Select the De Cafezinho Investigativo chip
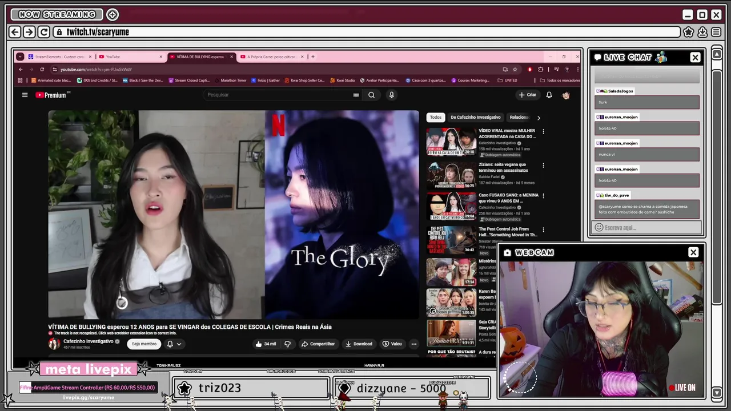This screenshot has height=411, width=731. tap(476, 118)
